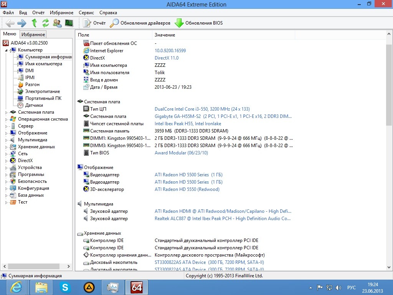
Task: Collapse the Компьютер tree node
Action: [6, 50]
